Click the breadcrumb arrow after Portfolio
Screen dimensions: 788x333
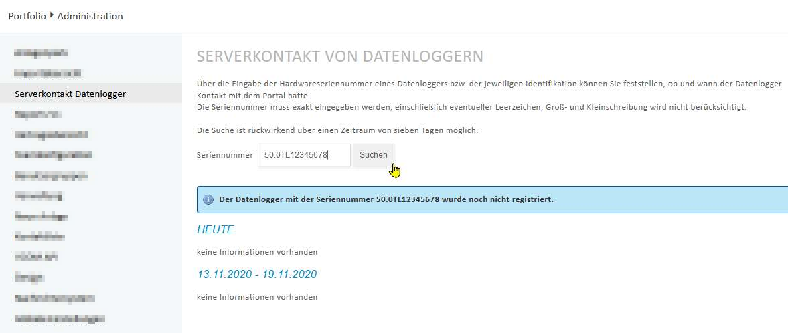tap(52, 15)
